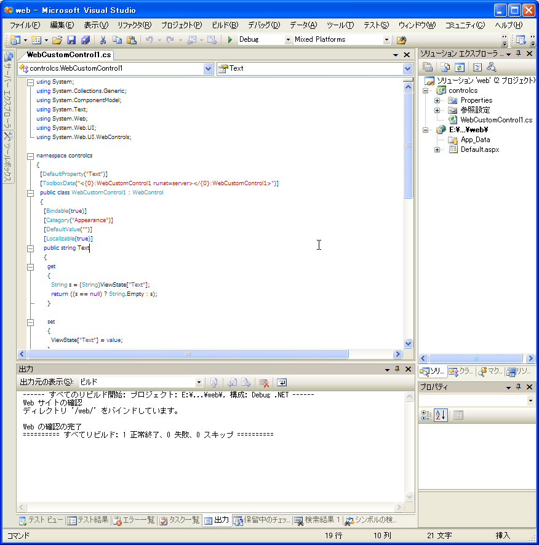Image resolution: width=539 pixels, height=545 pixels.
Task: Collapse the controlcs project tree node
Action: click(425, 90)
